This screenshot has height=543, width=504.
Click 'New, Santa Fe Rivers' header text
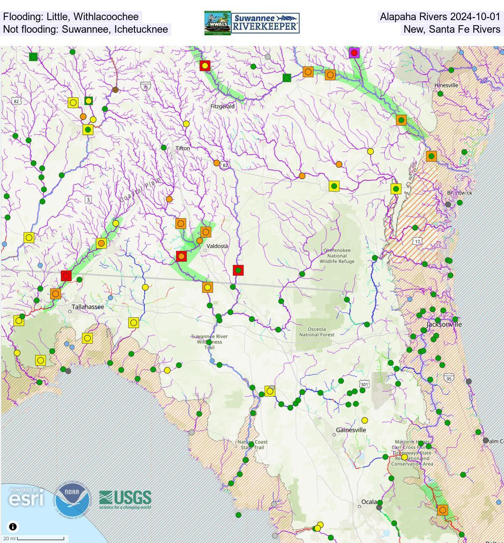click(452, 29)
